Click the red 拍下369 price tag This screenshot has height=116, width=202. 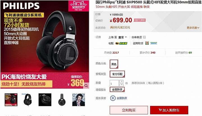click(x=140, y=20)
